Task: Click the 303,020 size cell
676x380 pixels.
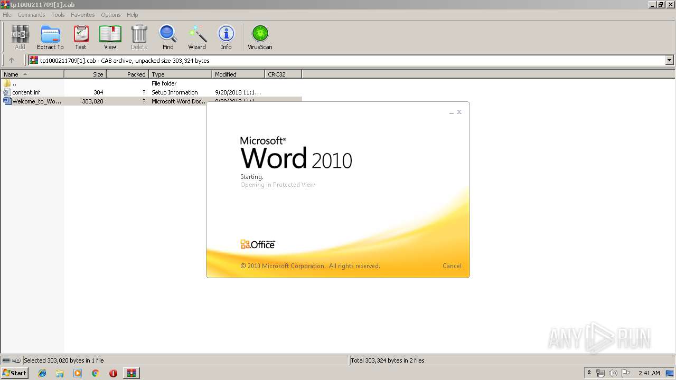Action: coord(92,101)
